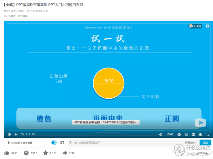Enable web fullscreen mode icon
Screen dimensions: 213x159
pos(200,134)
